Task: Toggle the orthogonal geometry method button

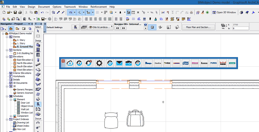Action: tap(152, 27)
